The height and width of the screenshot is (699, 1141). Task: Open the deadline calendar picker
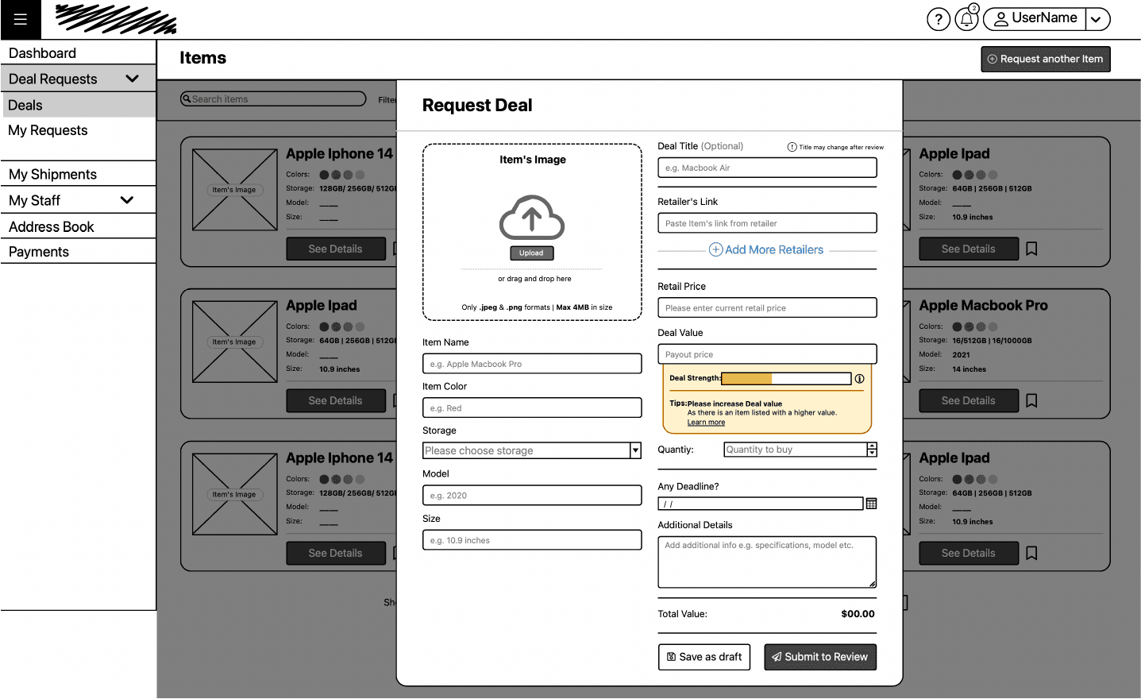point(871,504)
